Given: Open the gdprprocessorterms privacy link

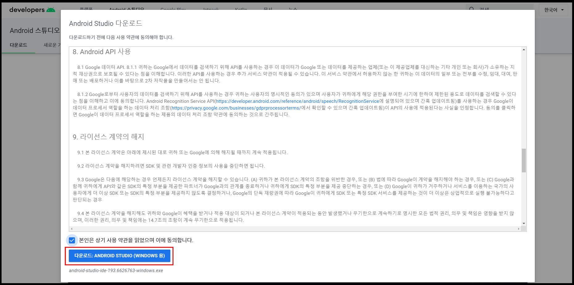Looking at the screenshot, I should (236, 108).
